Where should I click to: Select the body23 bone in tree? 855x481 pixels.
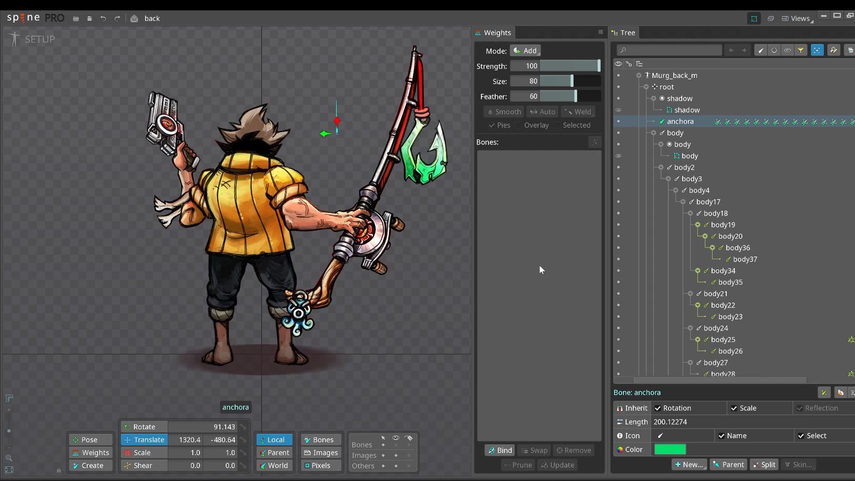click(x=730, y=317)
